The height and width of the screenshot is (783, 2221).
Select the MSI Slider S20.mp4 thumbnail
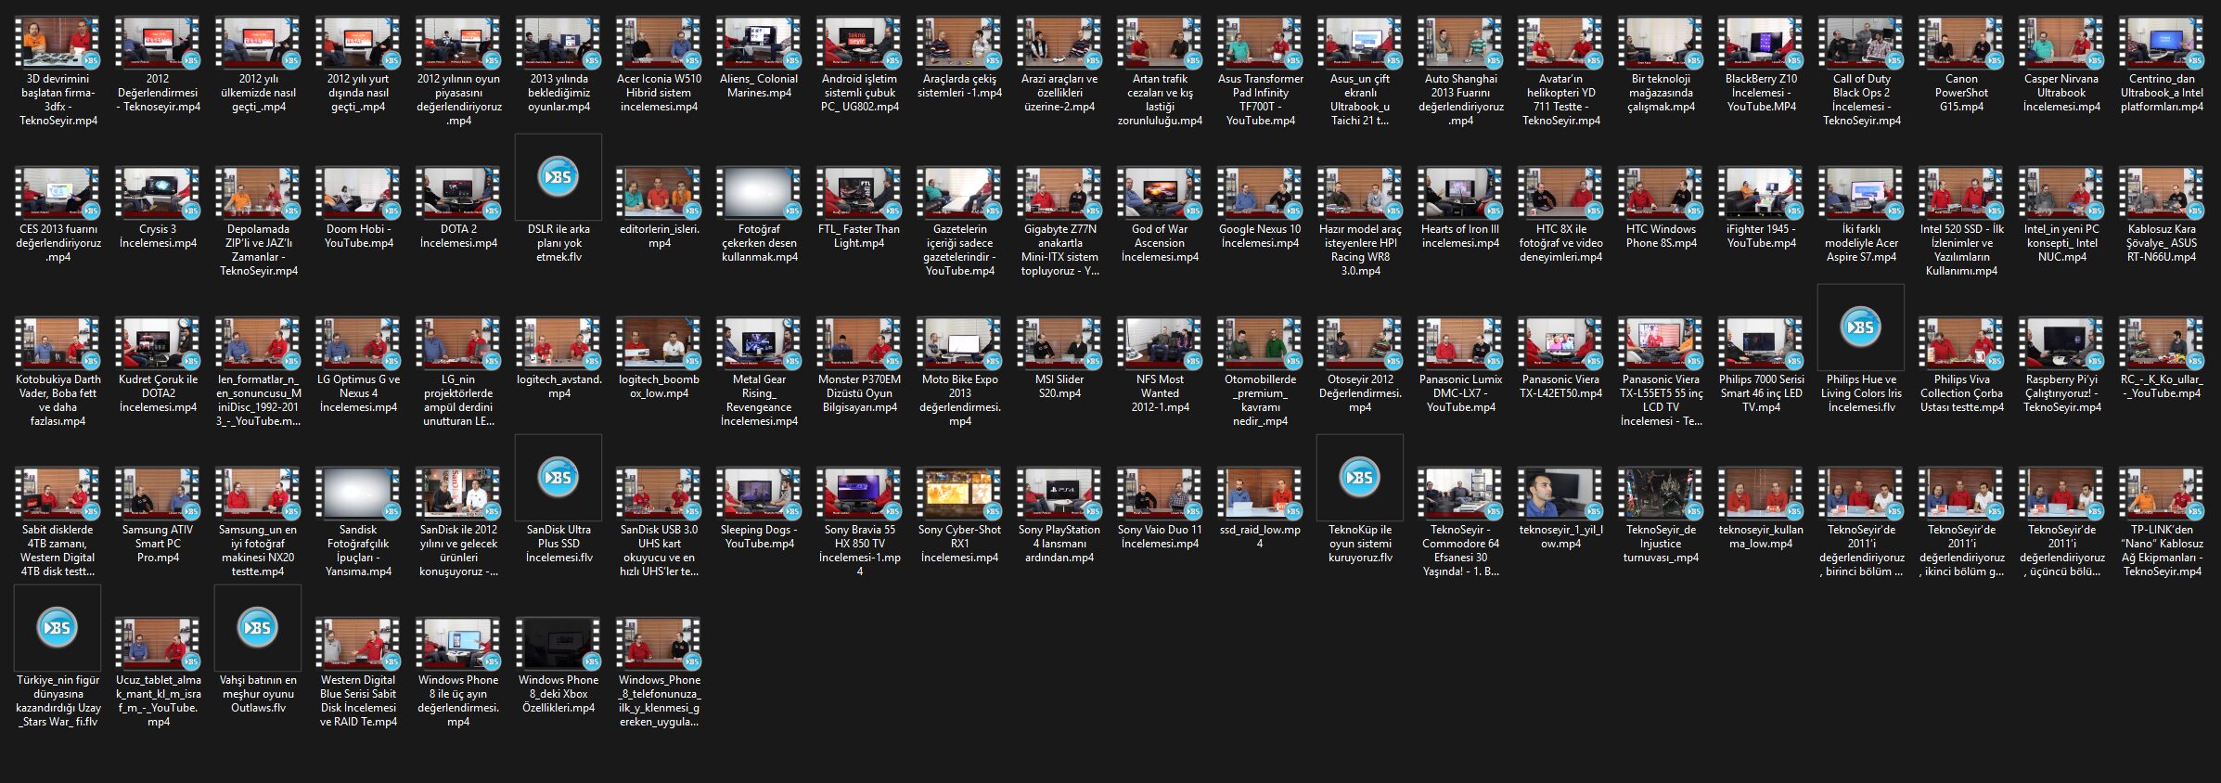click(1059, 343)
